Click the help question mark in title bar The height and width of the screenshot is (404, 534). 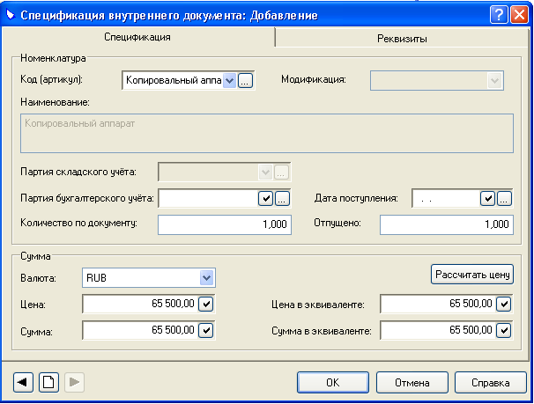tap(499, 15)
